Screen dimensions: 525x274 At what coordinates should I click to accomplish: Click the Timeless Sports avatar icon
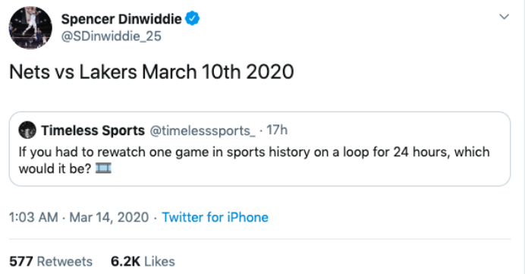tap(27, 130)
